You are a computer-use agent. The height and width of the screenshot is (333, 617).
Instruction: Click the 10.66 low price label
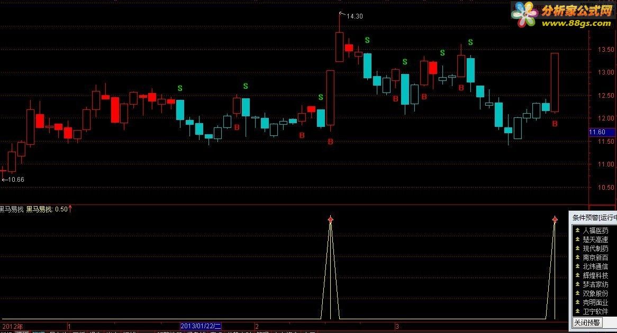(x=16, y=180)
